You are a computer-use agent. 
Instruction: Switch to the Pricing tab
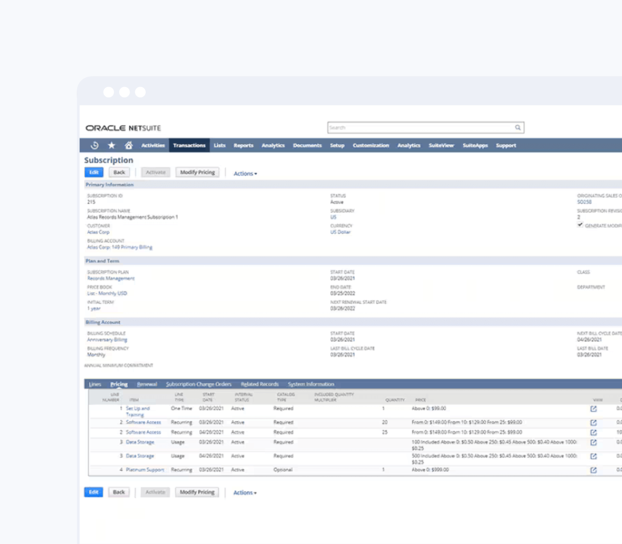[119, 384]
